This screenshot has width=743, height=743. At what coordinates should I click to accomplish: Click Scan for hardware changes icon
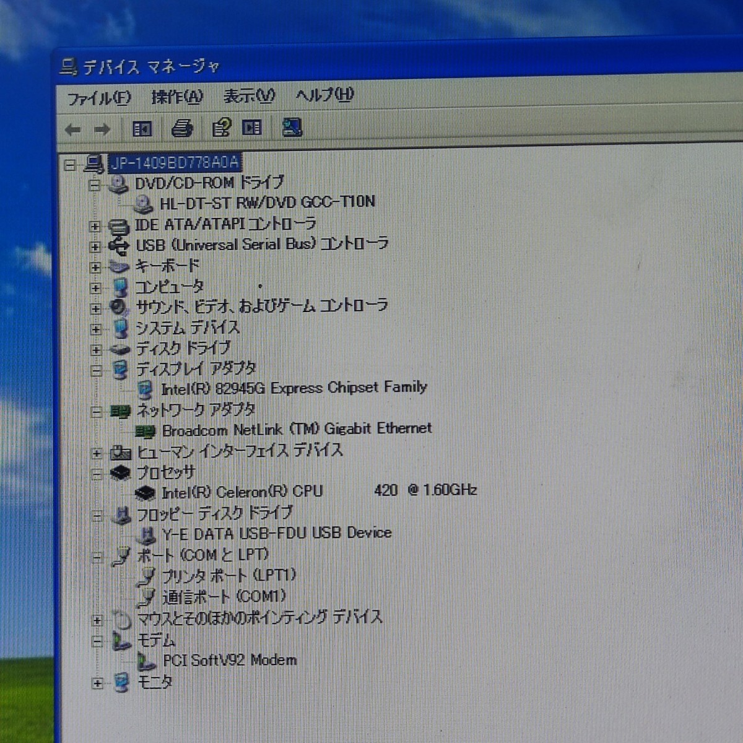click(x=292, y=127)
